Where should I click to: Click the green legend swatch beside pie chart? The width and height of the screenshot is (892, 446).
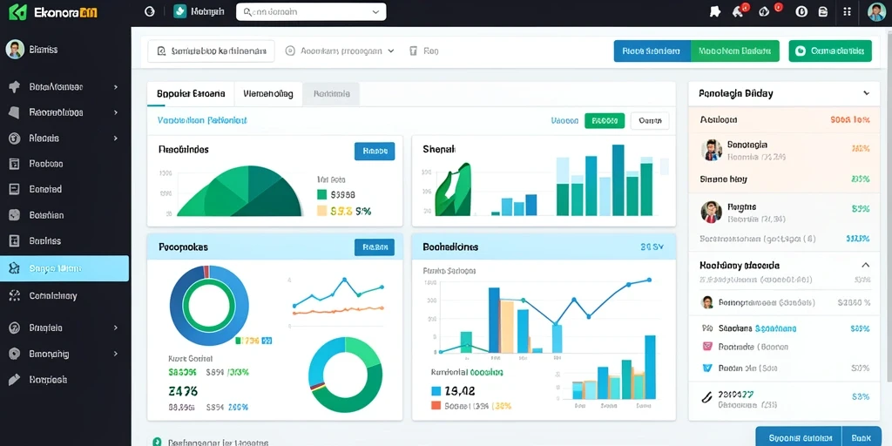tap(321, 194)
